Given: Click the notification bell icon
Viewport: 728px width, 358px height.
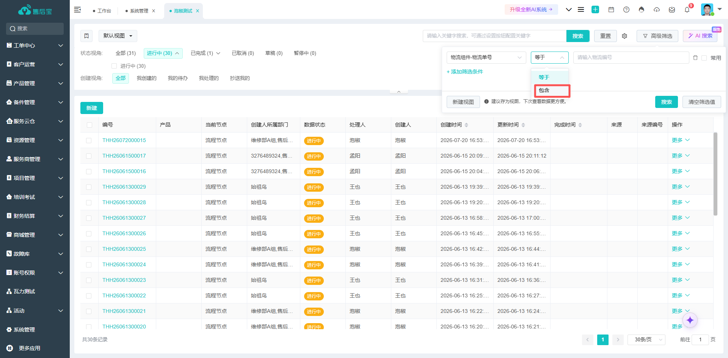Looking at the screenshot, I should [x=687, y=9].
